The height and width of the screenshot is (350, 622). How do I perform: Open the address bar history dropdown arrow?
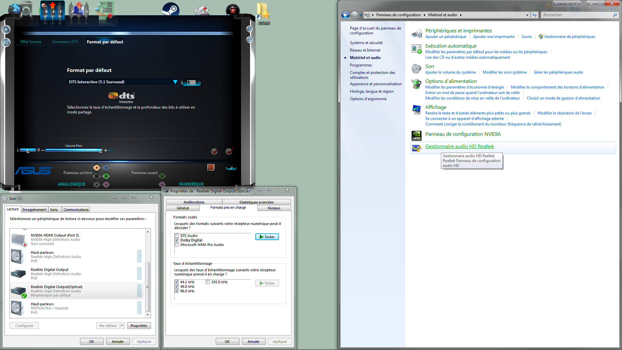pos(527,15)
